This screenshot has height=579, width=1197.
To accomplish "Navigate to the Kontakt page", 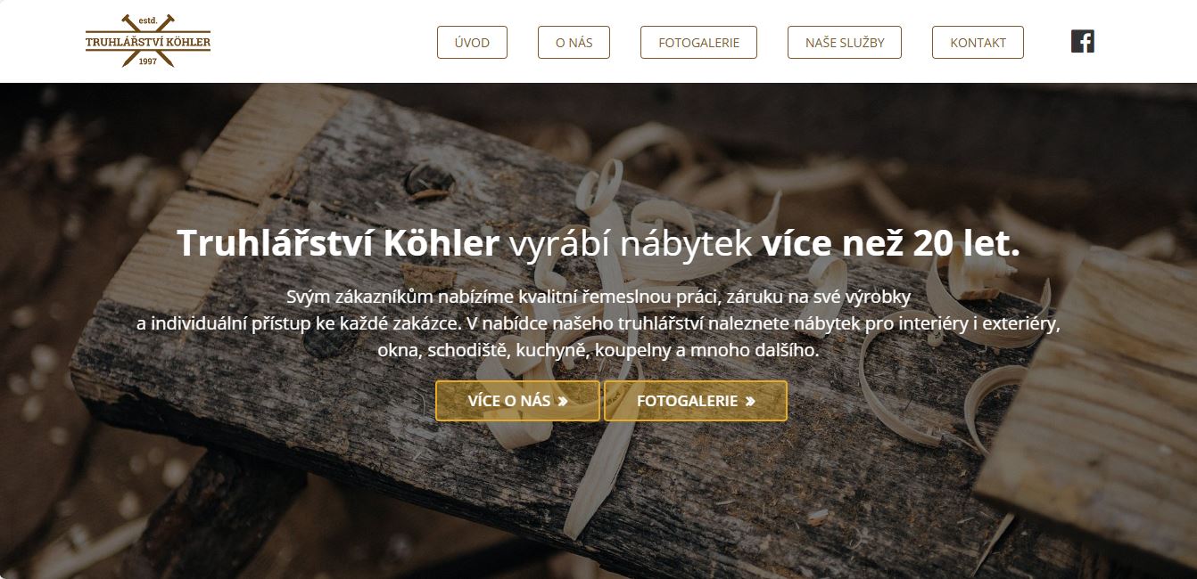I will [x=978, y=42].
